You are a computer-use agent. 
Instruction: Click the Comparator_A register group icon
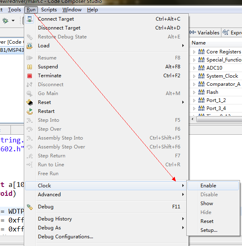pyautogui.click(x=201, y=84)
